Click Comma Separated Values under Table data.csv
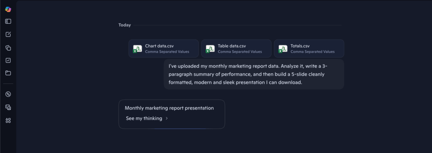 point(240,51)
